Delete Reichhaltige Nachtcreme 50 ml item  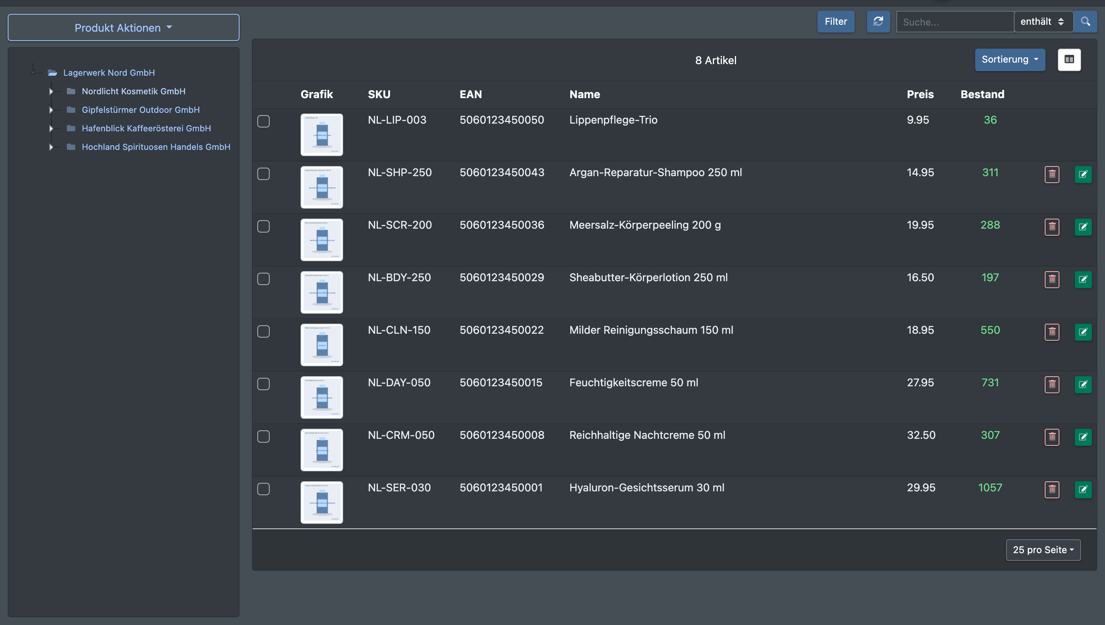1052,437
